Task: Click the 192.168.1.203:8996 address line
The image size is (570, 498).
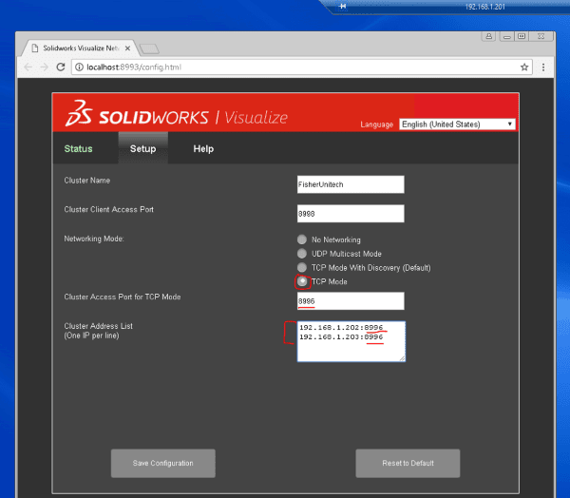Action: pyautogui.click(x=341, y=336)
